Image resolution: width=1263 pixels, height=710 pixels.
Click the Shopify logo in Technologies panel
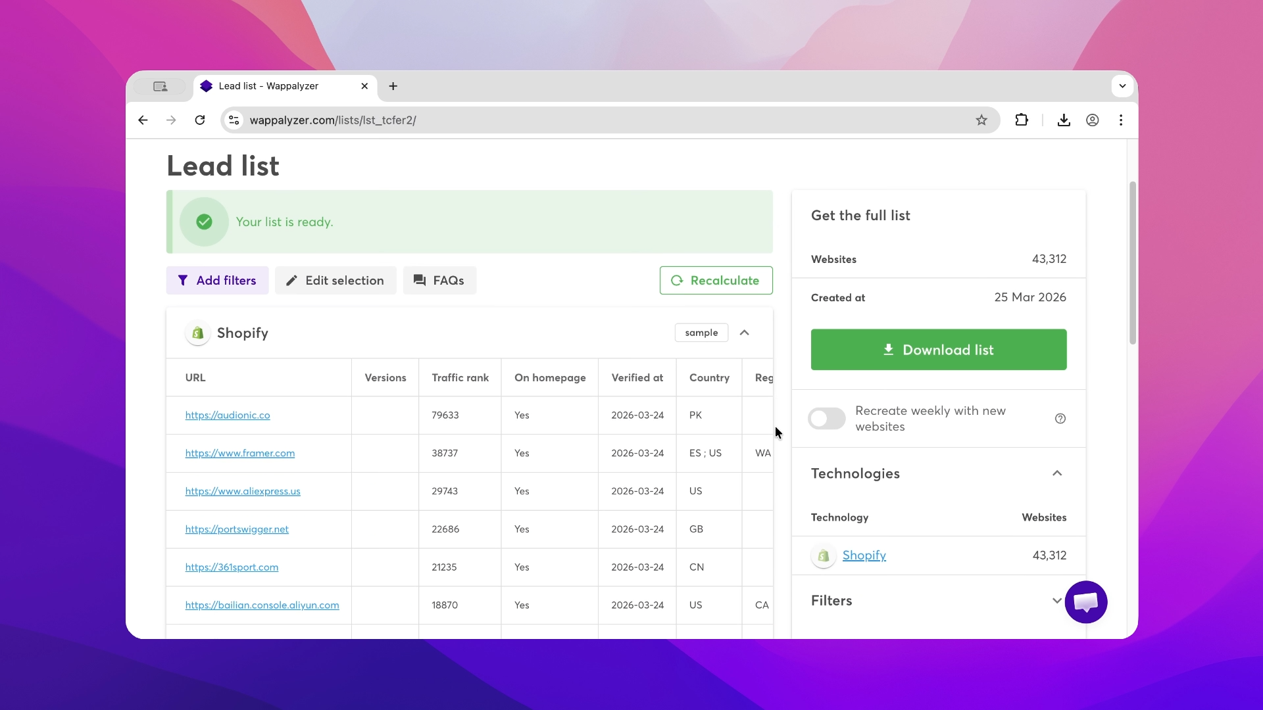pos(824,556)
